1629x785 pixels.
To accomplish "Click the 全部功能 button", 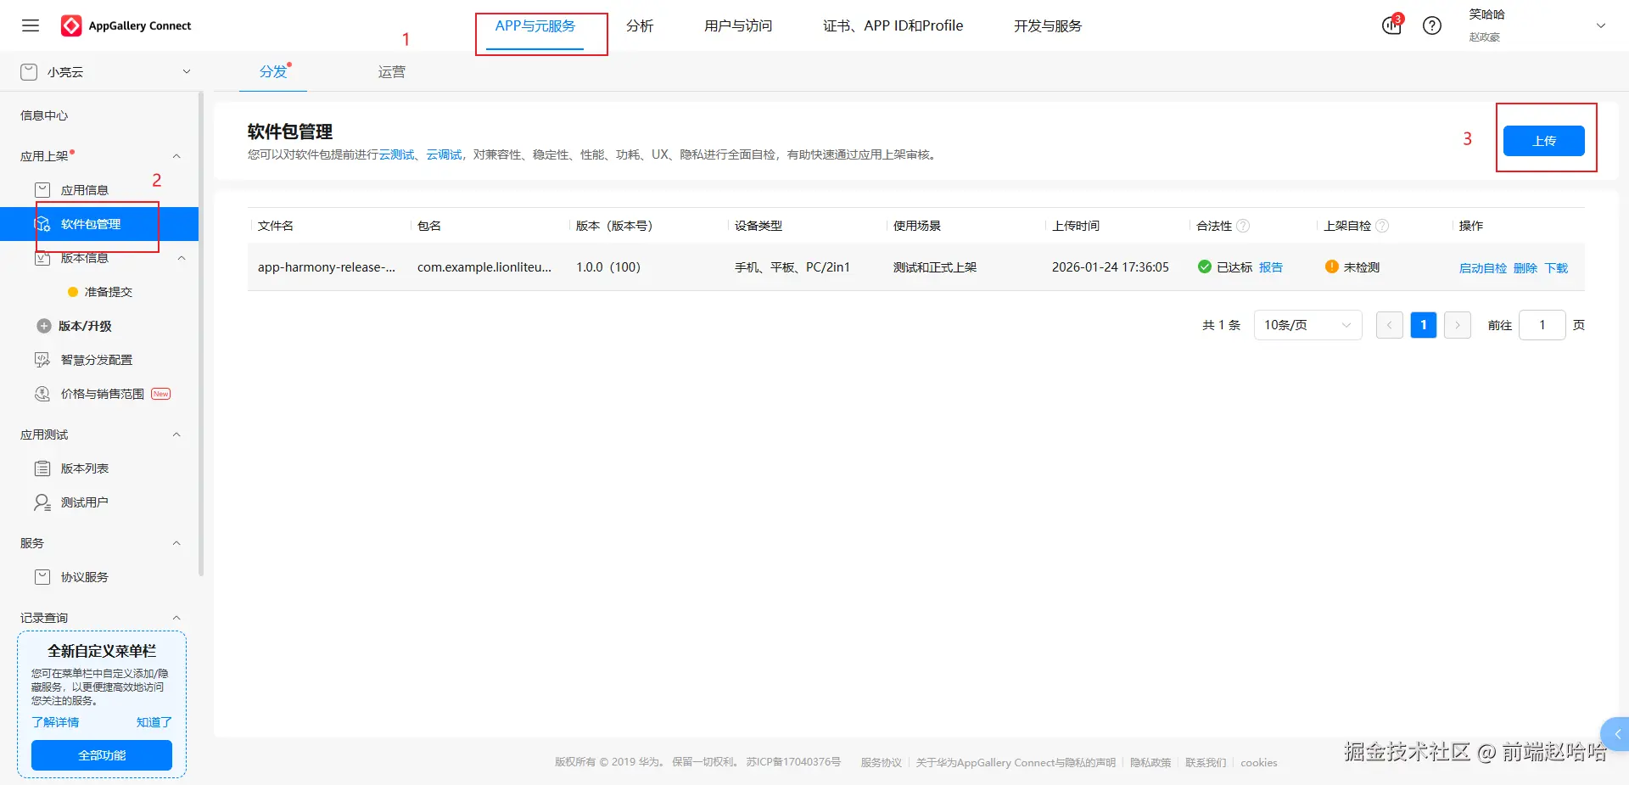I will [x=102, y=755].
